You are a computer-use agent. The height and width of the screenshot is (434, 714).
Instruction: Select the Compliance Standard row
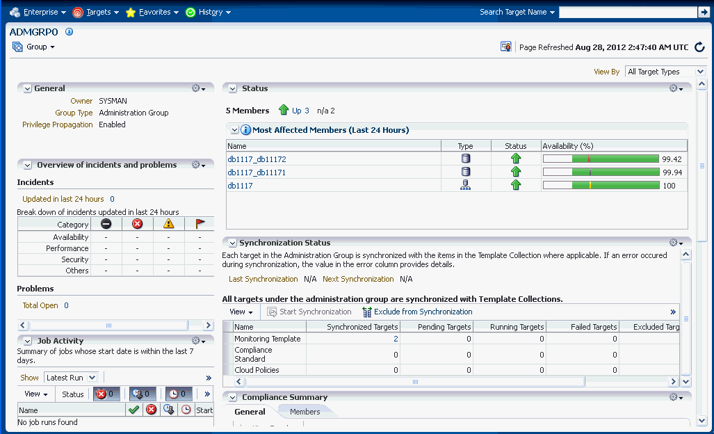(x=456, y=354)
